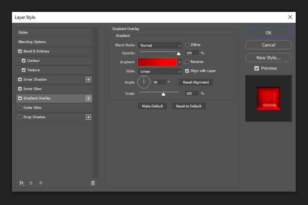Open the fx add layer effect menu
The image size is (308, 205).
tap(22, 183)
